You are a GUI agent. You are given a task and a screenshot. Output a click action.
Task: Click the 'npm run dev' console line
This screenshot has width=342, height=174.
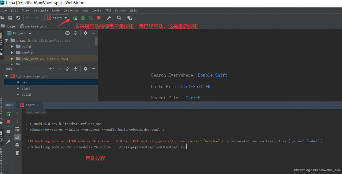[x=36, y=112]
